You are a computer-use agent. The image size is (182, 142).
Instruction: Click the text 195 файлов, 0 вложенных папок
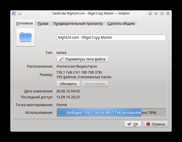tap(84, 77)
